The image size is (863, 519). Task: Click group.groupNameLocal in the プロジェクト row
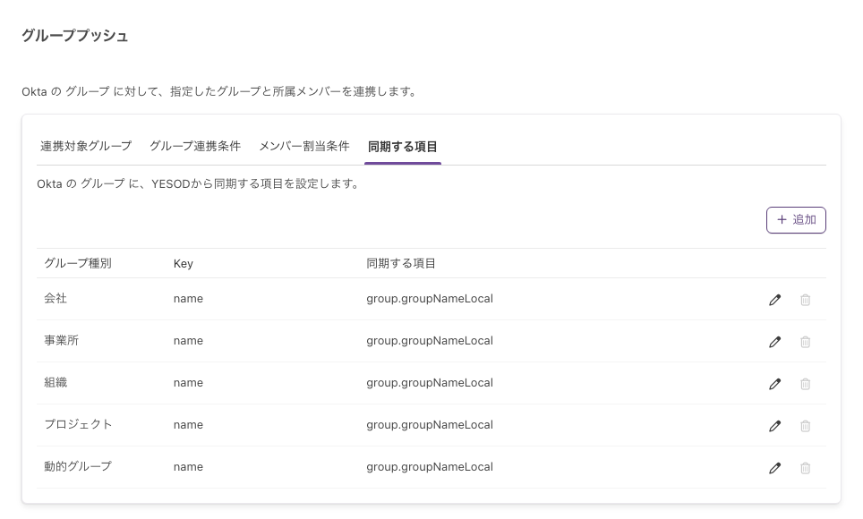(430, 425)
